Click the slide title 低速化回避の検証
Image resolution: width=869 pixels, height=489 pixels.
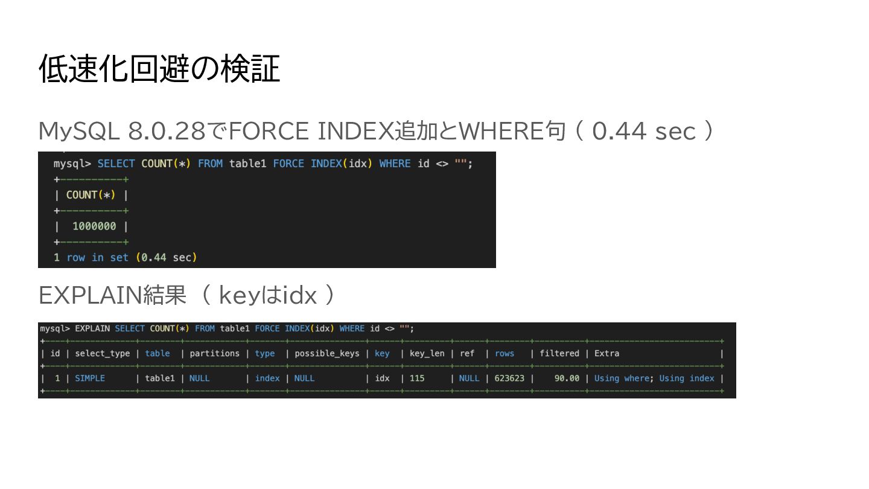click(x=159, y=69)
